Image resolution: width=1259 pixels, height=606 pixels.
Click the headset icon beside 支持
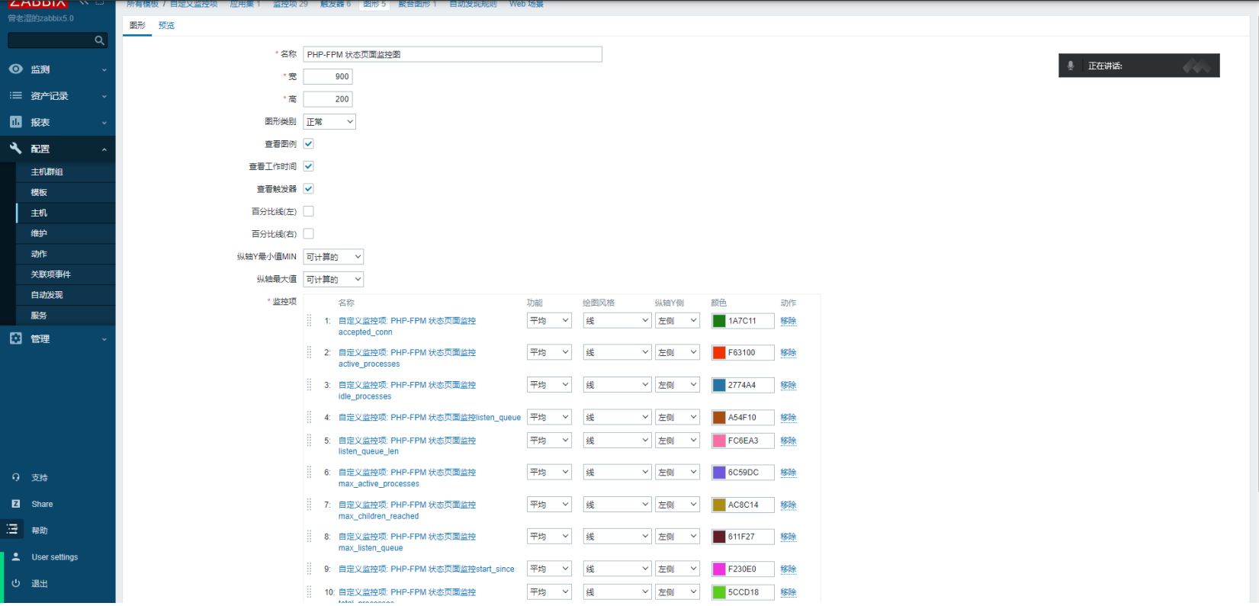coord(15,477)
